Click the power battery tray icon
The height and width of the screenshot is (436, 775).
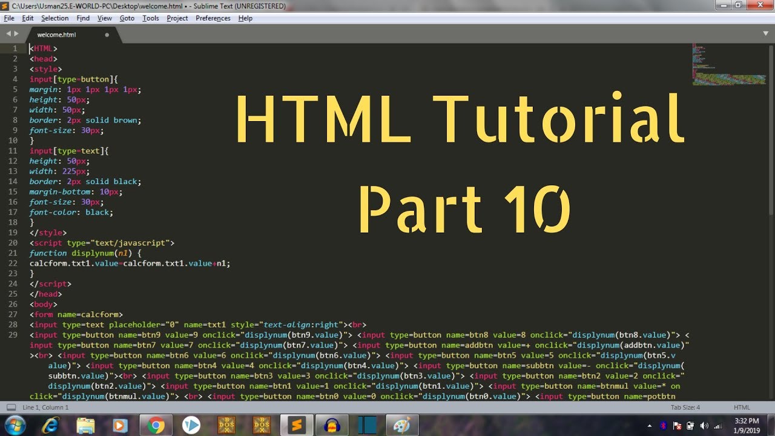click(691, 426)
